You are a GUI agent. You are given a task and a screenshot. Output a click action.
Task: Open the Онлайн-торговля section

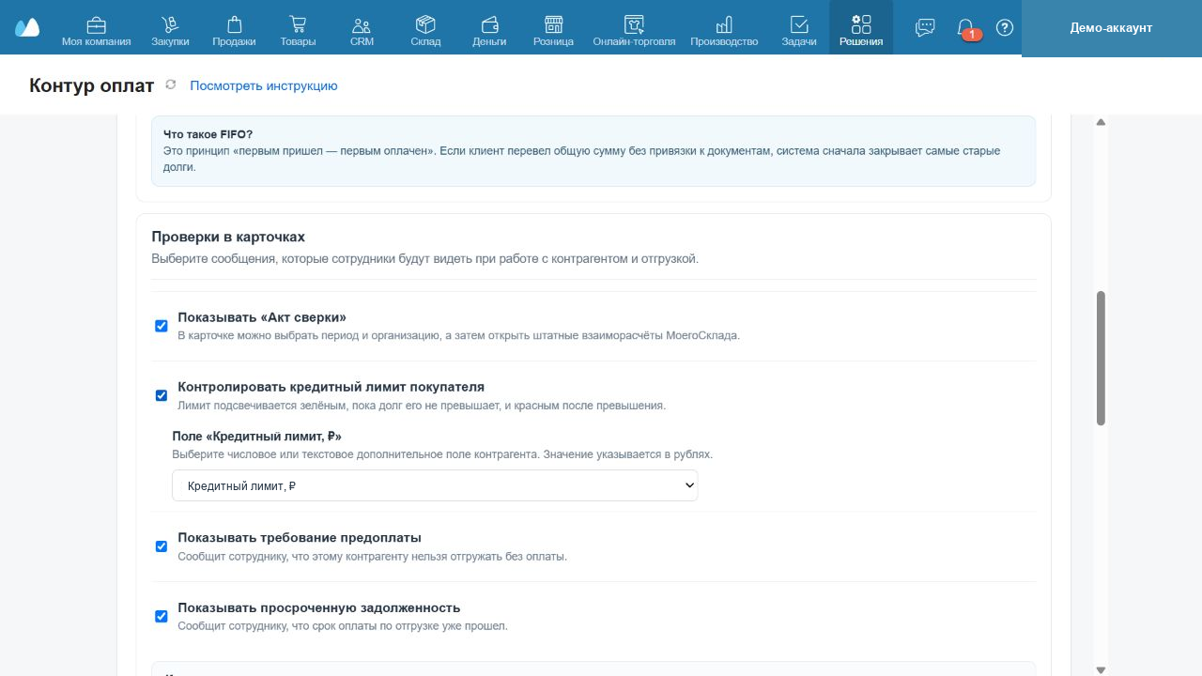(634, 28)
